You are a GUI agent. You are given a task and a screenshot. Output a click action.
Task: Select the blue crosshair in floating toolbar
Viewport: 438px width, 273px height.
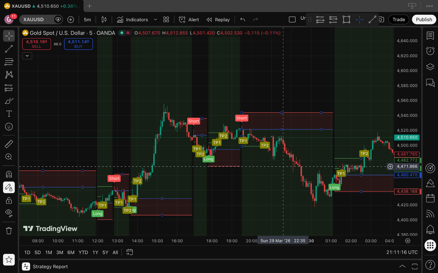tap(359, 20)
